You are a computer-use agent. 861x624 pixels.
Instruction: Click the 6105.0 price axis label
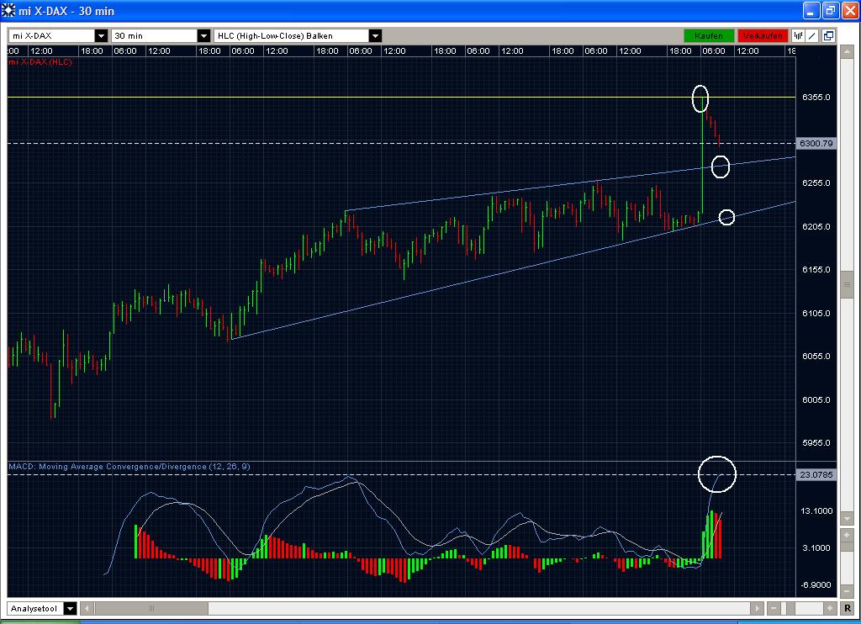[816, 313]
